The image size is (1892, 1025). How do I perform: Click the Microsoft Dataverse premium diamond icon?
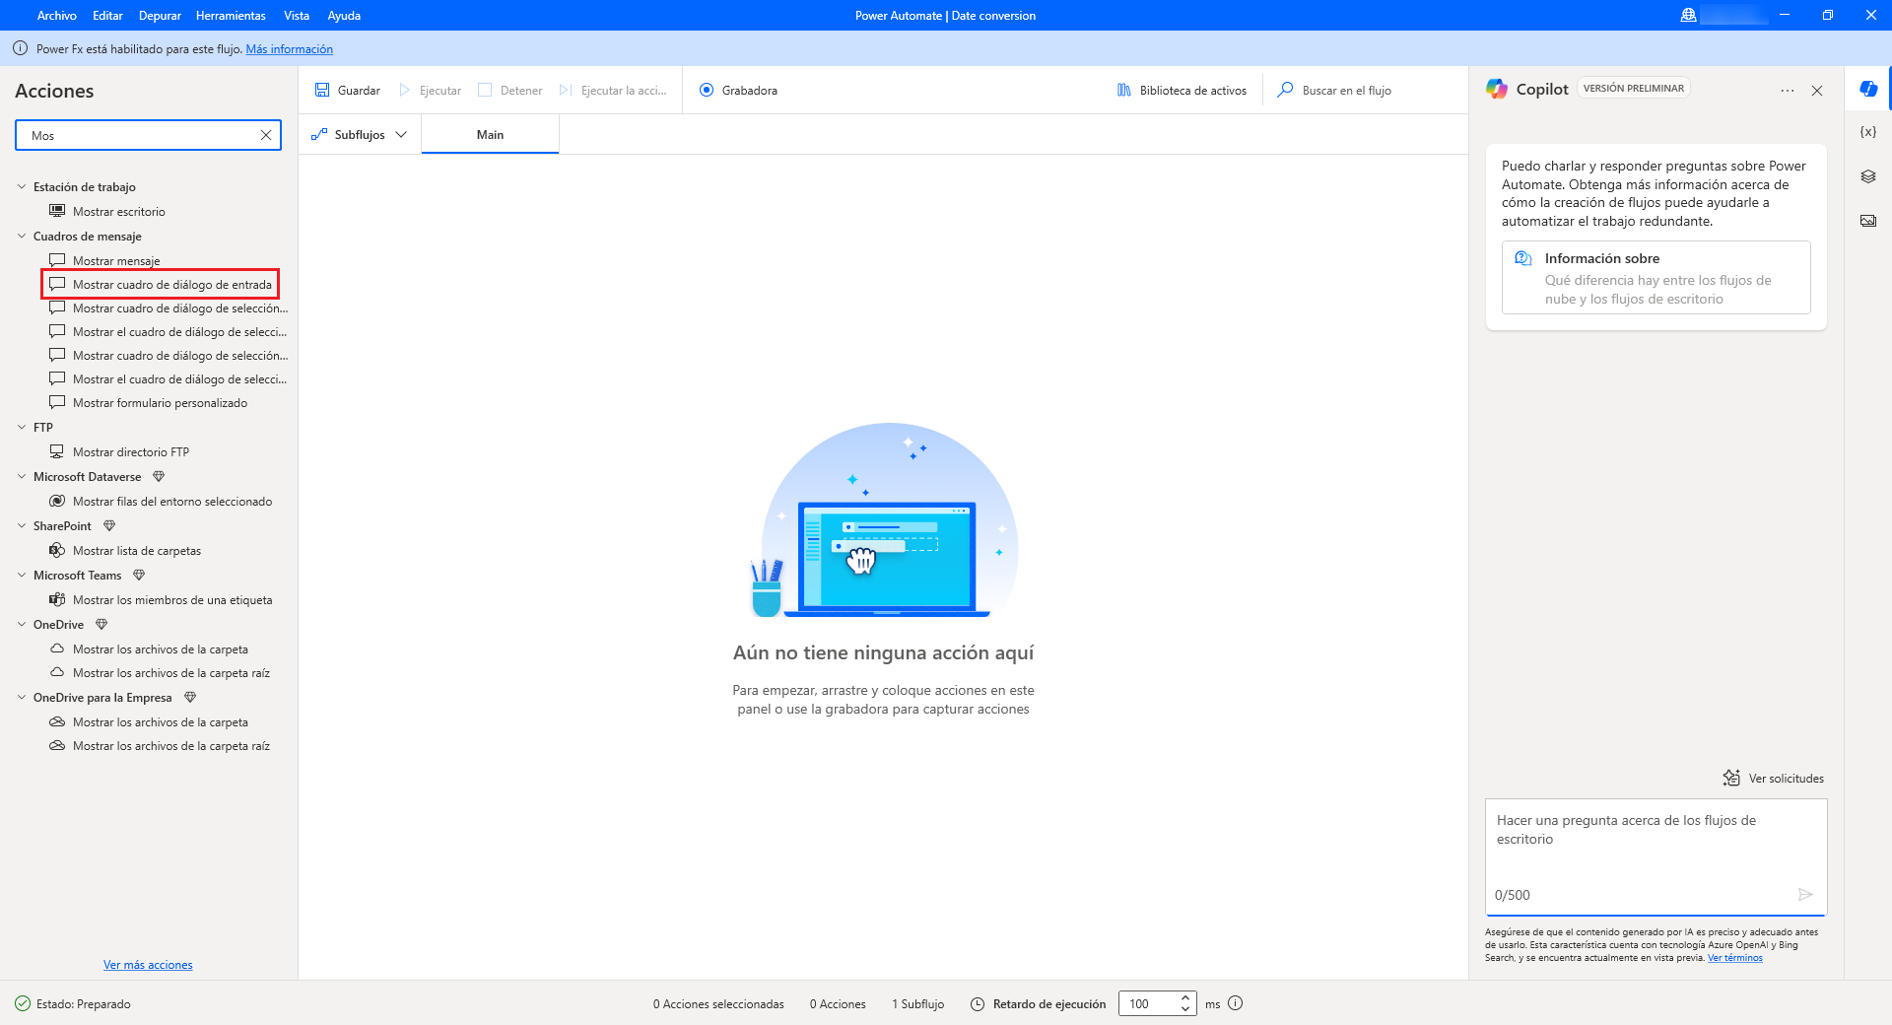[159, 477]
